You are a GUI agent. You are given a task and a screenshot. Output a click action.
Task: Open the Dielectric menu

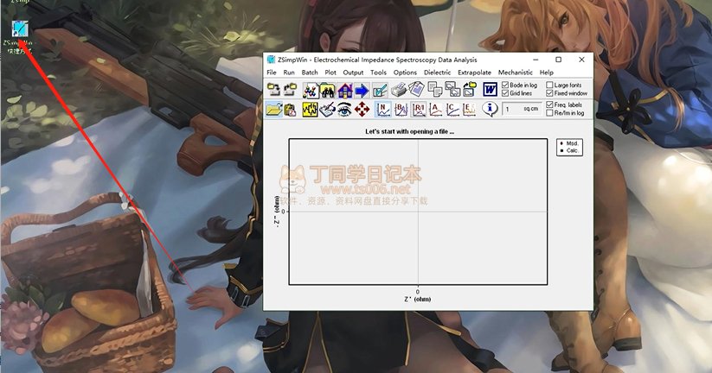click(x=437, y=73)
